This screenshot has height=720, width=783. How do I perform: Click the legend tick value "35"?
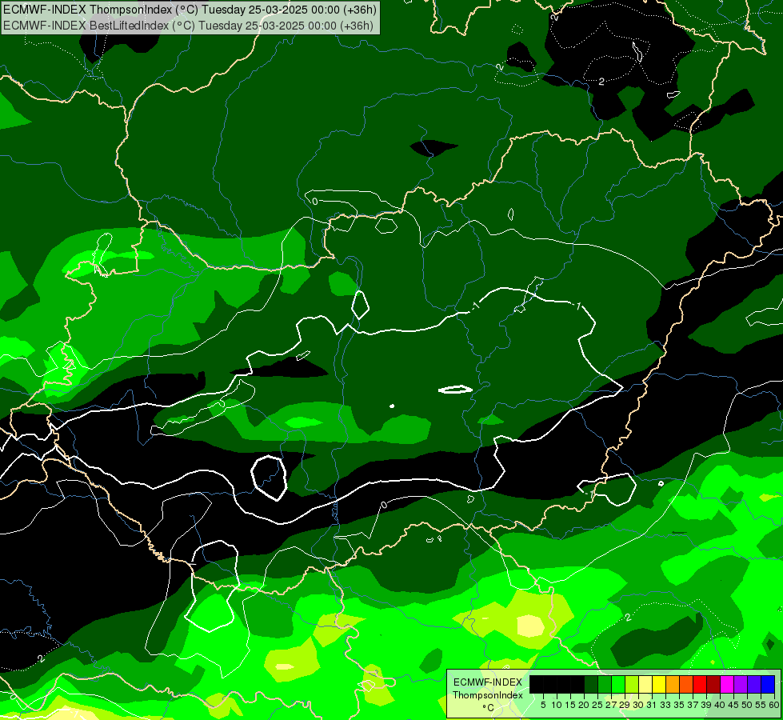[680, 705]
